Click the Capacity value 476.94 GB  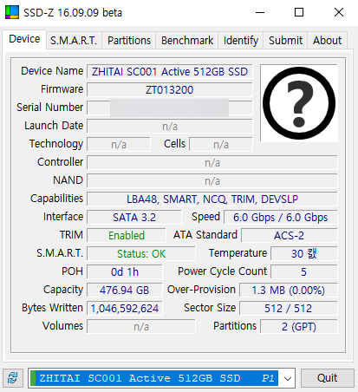tap(125, 291)
